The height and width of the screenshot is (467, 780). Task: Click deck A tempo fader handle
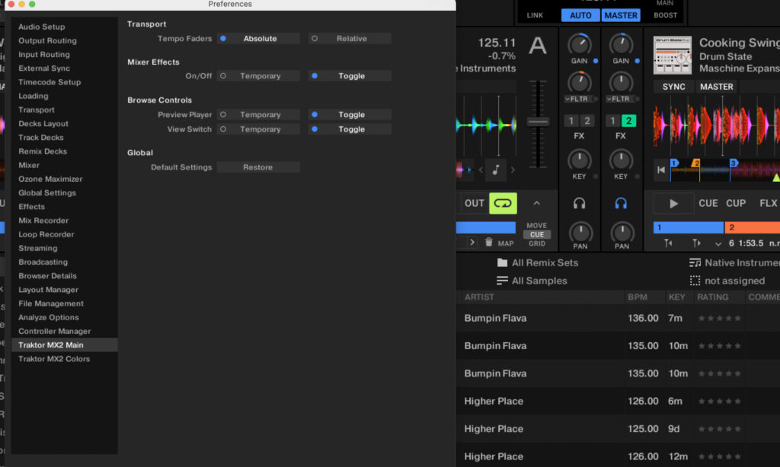click(539, 122)
